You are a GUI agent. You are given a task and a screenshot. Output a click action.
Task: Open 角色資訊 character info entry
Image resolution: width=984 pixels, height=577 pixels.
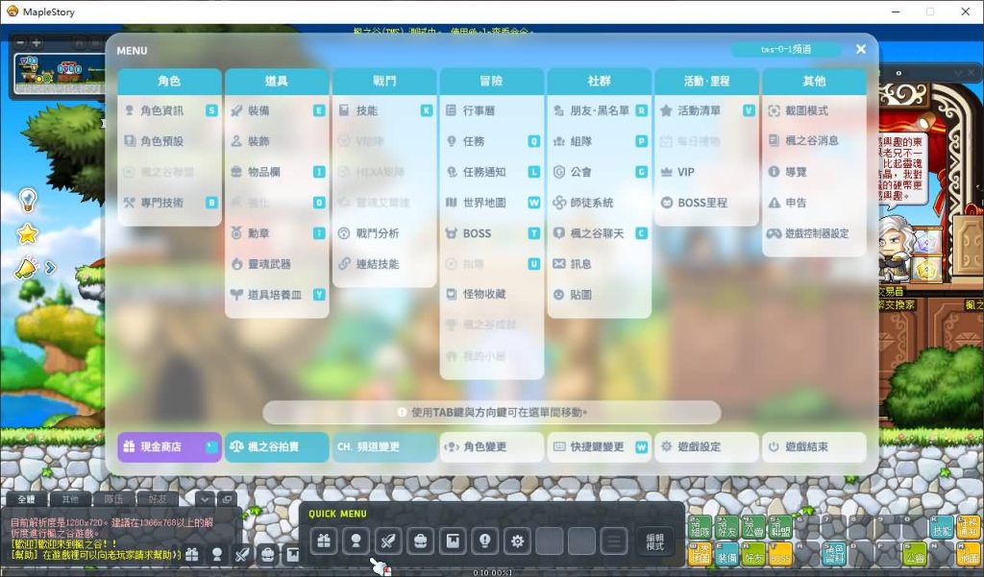pyautogui.click(x=169, y=110)
